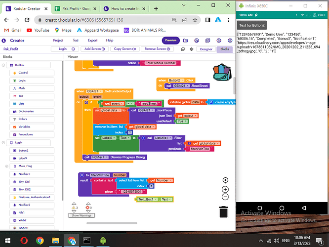Screen dimensions: 329x247
Task: Center the workspace with the target icon
Action: tap(225, 180)
